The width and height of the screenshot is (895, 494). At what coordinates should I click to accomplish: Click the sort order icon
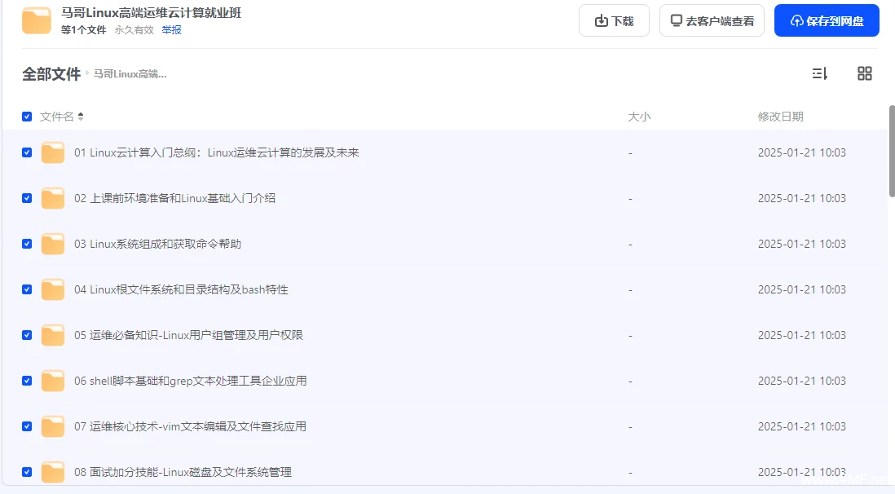click(819, 73)
